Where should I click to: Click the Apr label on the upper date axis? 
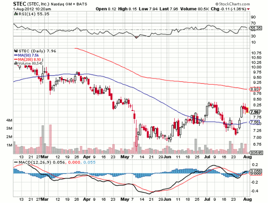pos(87,156)
